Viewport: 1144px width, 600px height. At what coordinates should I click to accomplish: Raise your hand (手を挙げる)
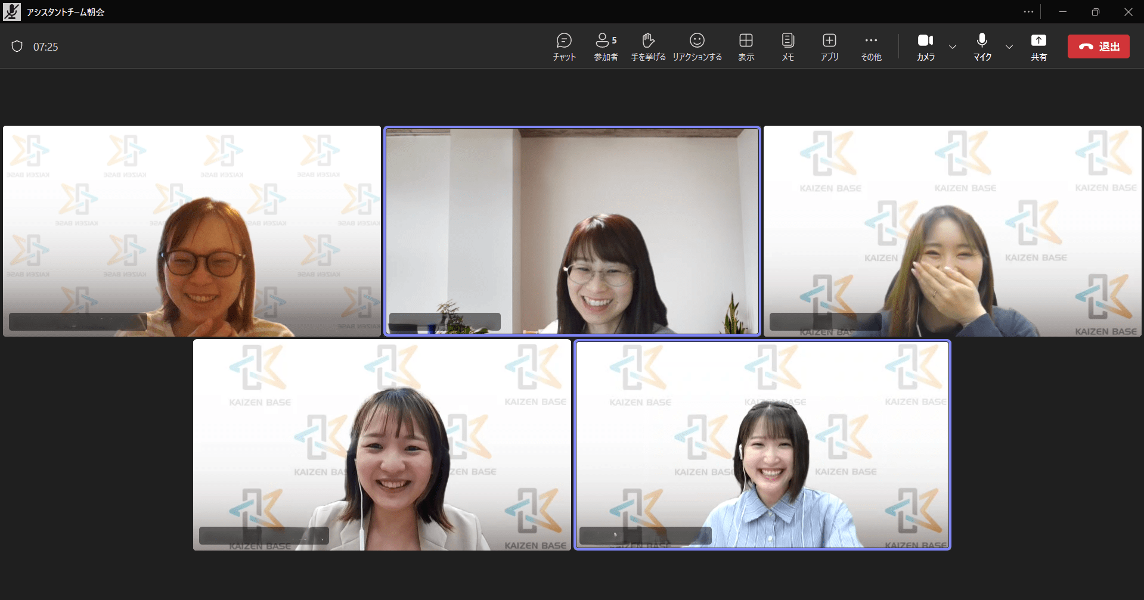coord(648,46)
